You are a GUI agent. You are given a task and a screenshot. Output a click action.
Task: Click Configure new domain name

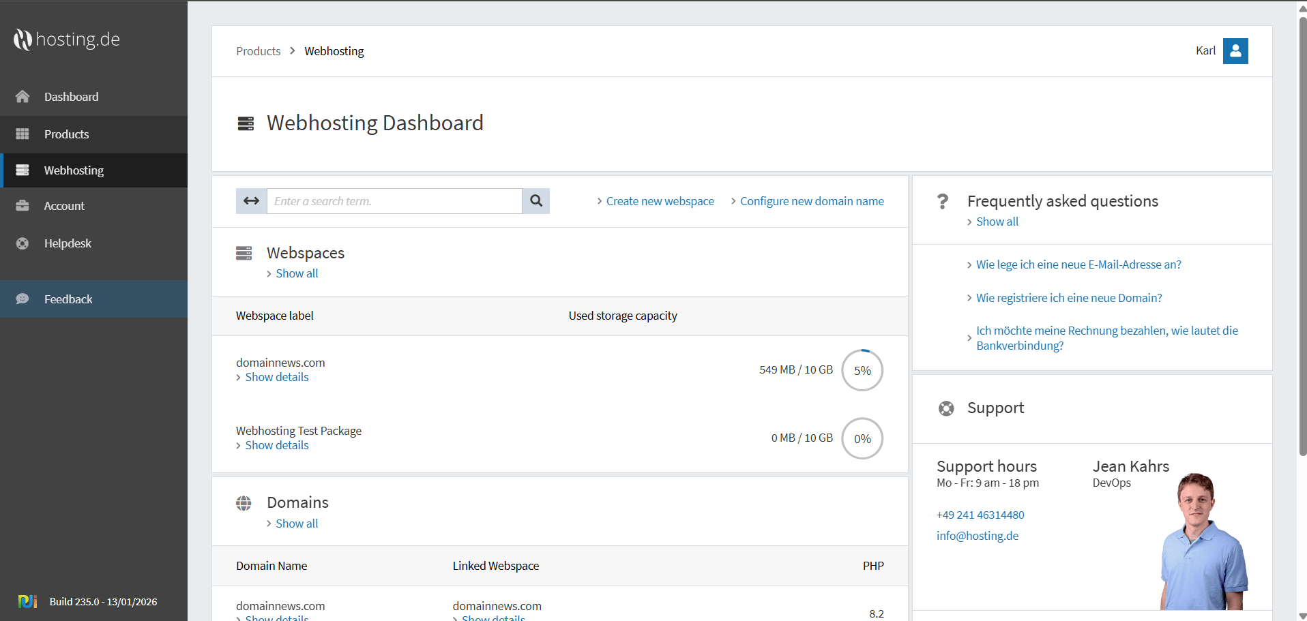pos(812,201)
